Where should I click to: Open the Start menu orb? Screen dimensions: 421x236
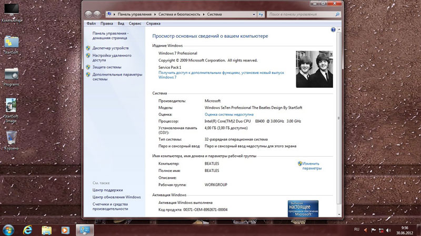(9, 229)
